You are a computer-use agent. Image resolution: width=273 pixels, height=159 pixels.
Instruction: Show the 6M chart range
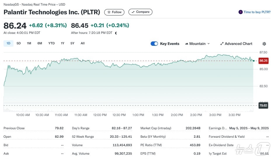[40, 43]
